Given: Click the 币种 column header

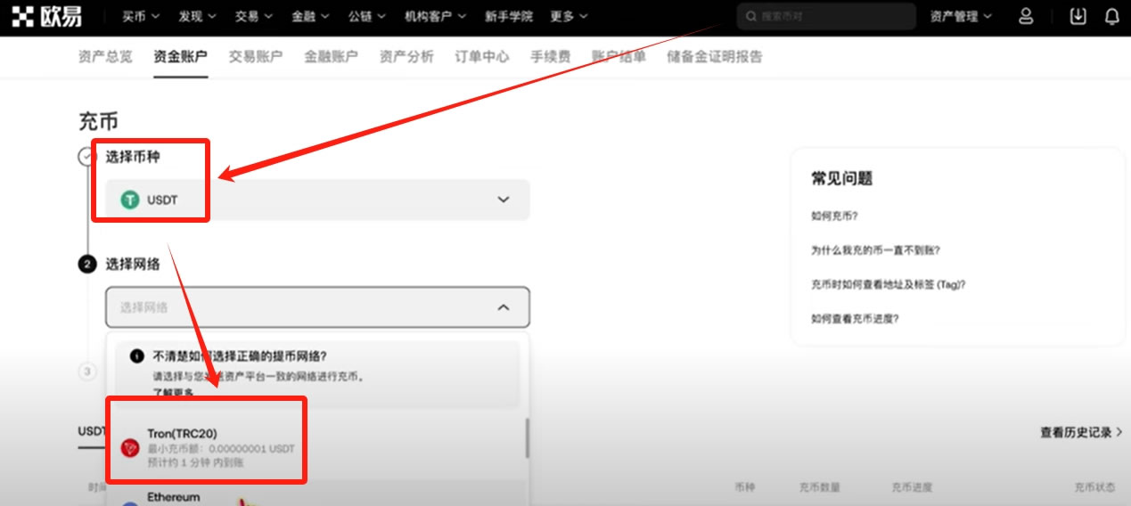Looking at the screenshot, I should pyautogui.click(x=745, y=488).
